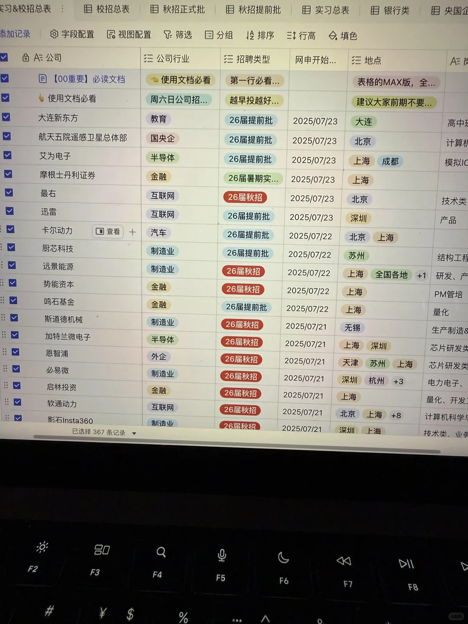The height and width of the screenshot is (624, 468).
Task: Click the +8 overflow tag in 软通动力 row
Action: click(x=396, y=415)
